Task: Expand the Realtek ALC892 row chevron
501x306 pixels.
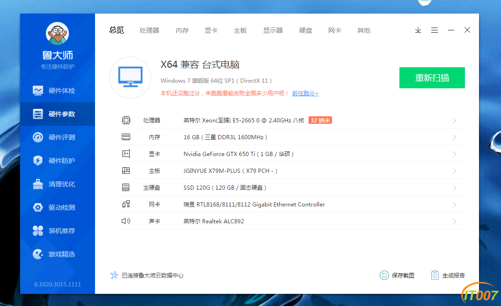Action: click(x=454, y=221)
